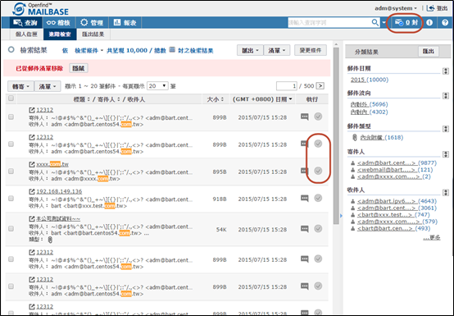
Task: Select the 進階檢索 tab
Action: pos(60,34)
